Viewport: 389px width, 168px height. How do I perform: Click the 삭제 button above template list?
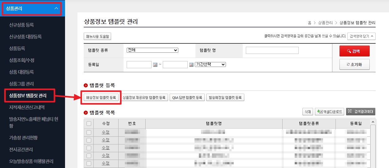(308, 112)
